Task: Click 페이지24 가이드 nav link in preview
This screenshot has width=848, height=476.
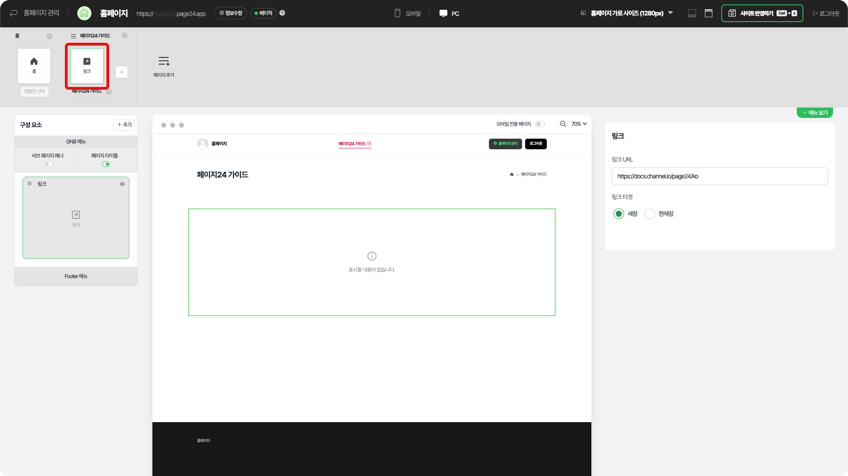Action: pos(355,144)
